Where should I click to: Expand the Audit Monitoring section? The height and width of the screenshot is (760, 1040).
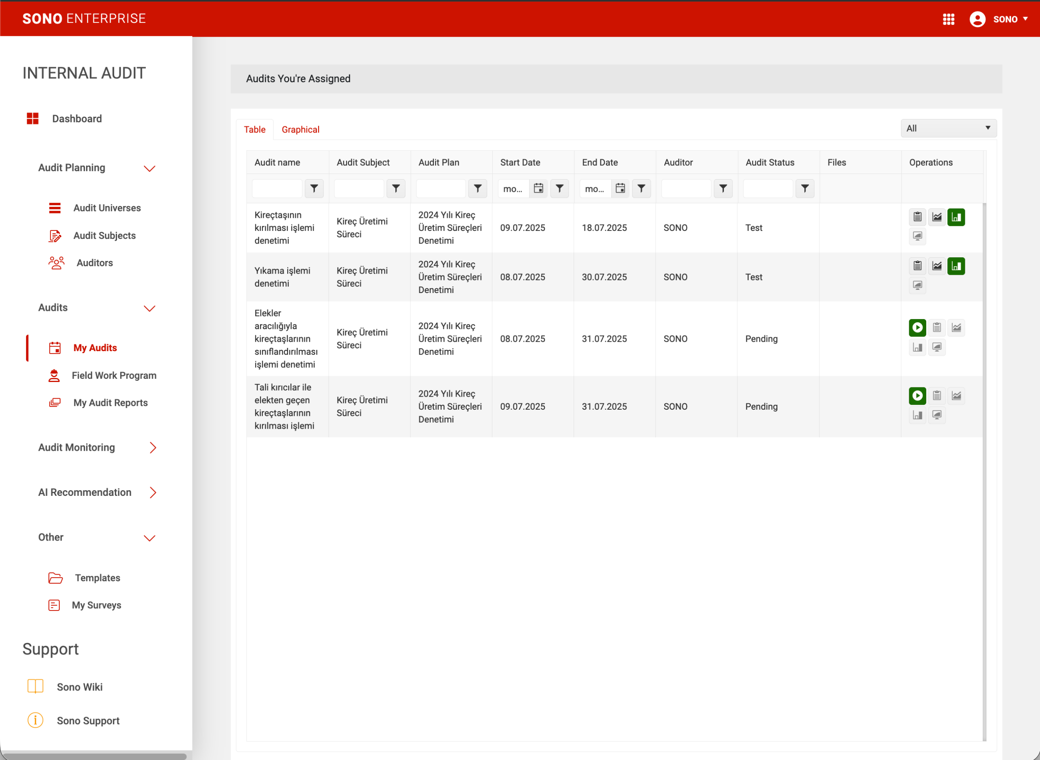pos(153,447)
